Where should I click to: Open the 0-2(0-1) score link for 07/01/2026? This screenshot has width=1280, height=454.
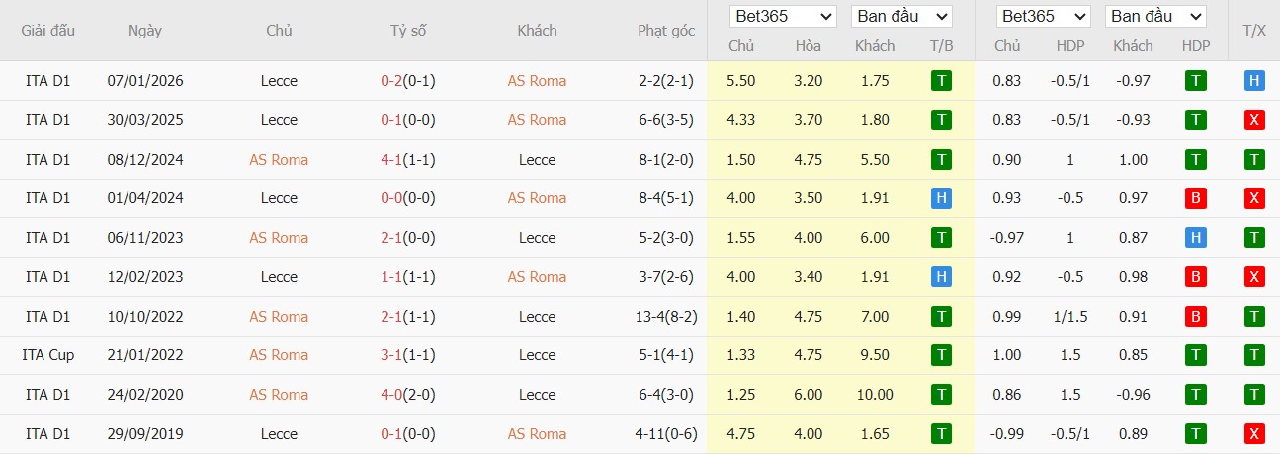(x=408, y=81)
